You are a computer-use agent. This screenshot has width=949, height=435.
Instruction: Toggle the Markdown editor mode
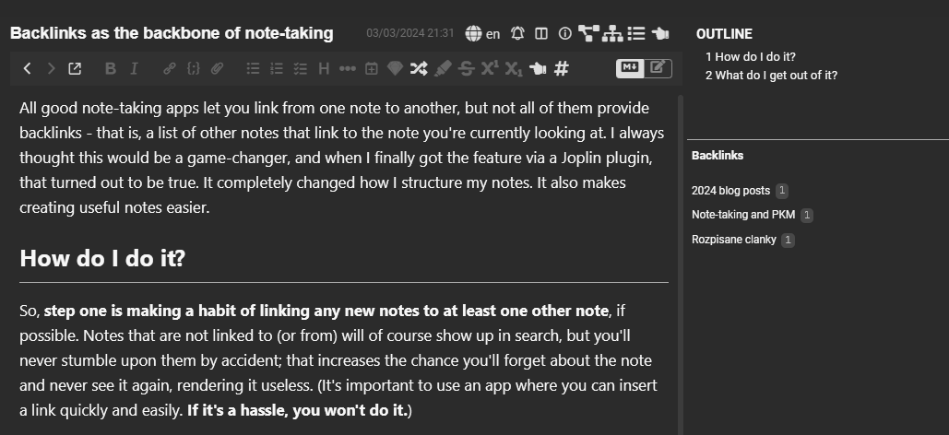(x=630, y=67)
